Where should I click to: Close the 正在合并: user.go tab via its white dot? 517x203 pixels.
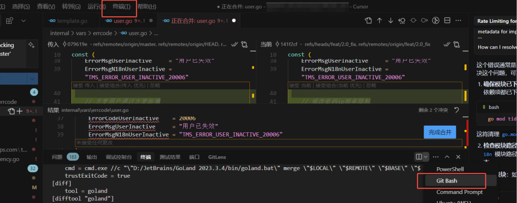pos(234,21)
